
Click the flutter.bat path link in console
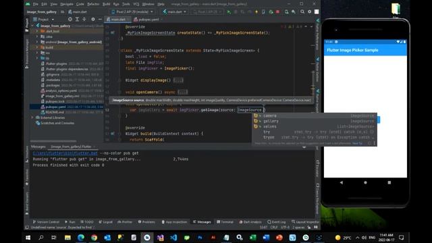click(65, 153)
